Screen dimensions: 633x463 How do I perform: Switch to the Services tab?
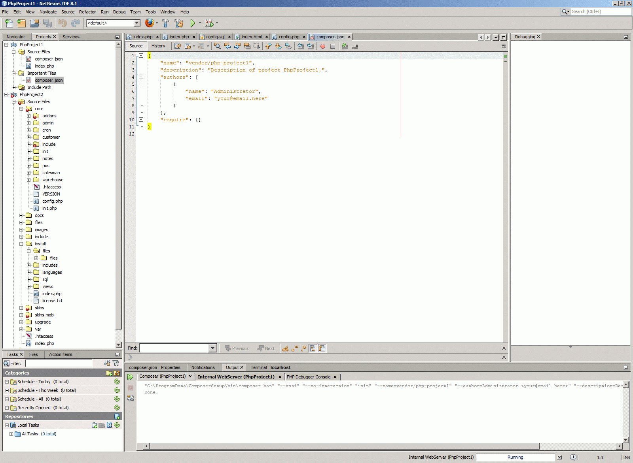click(71, 37)
